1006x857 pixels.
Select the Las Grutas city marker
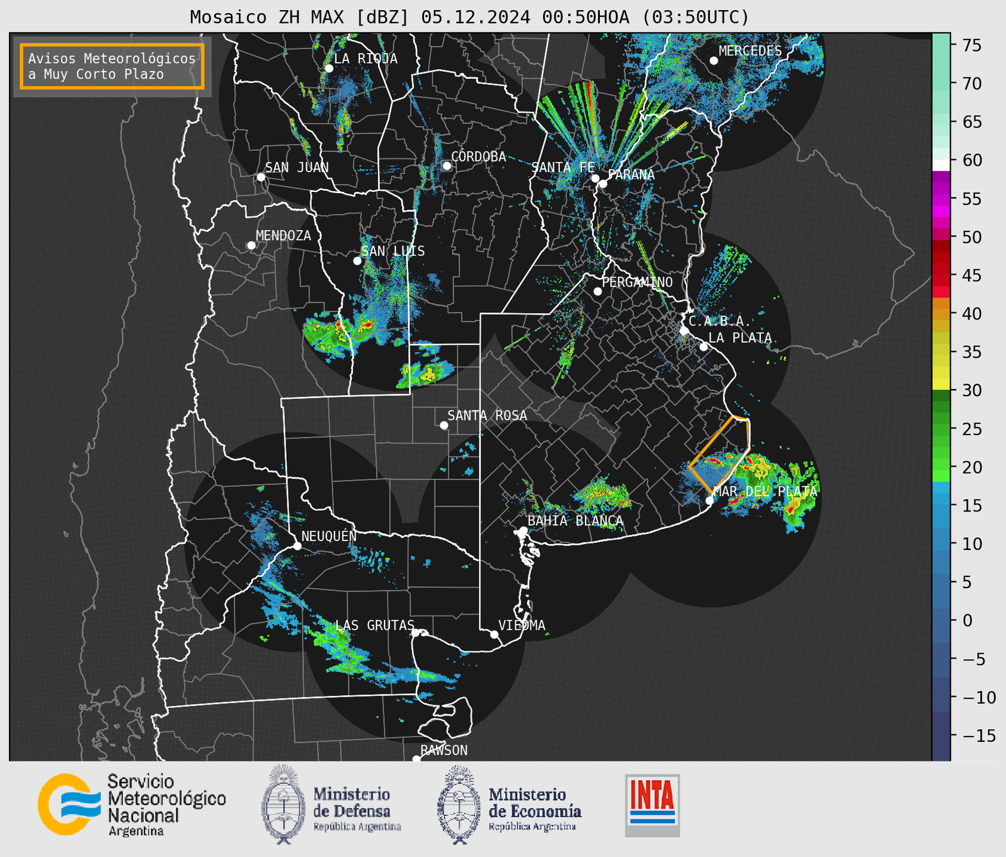point(416,633)
